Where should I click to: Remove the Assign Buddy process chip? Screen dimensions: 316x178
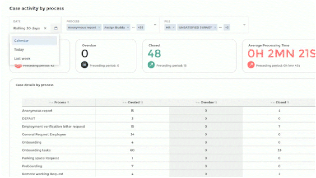coord(128,28)
